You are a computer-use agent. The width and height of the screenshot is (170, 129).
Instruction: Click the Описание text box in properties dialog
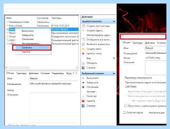point(156,68)
